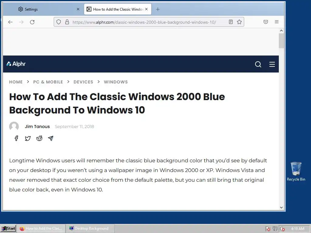
Task: Open the shield tracking protection icon
Action: [59, 22]
